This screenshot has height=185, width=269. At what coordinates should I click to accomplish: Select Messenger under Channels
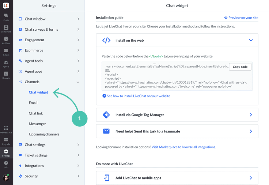click(x=37, y=124)
